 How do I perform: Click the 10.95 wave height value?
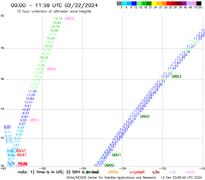tap(158, 84)
